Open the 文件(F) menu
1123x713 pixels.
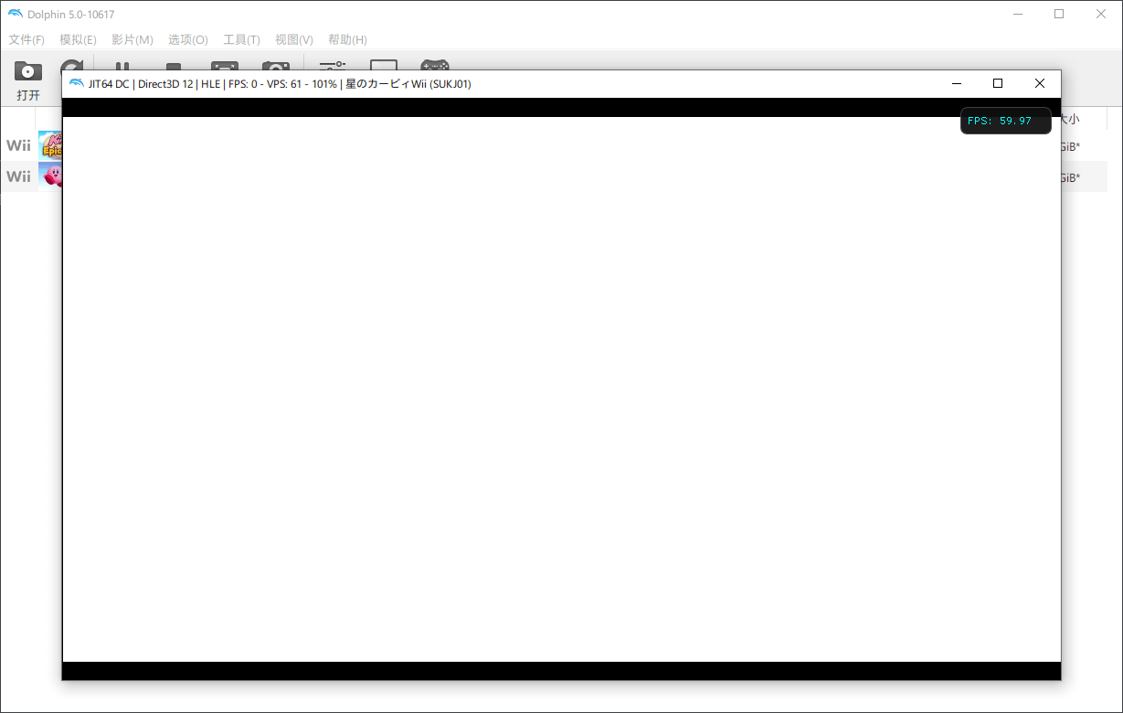tap(26, 39)
